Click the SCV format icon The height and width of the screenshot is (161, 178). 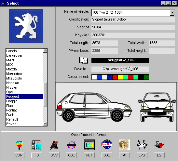(x=54, y=145)
